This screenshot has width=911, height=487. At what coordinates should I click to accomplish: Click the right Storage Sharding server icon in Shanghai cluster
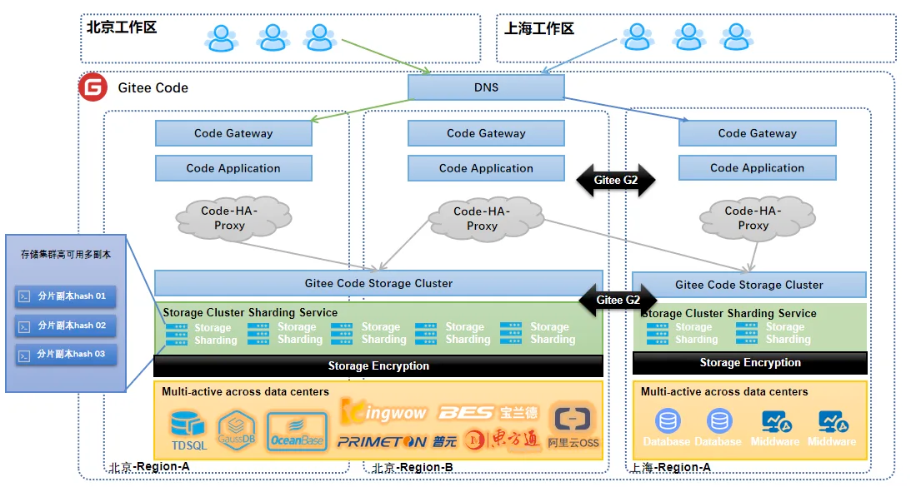[747, 333]
